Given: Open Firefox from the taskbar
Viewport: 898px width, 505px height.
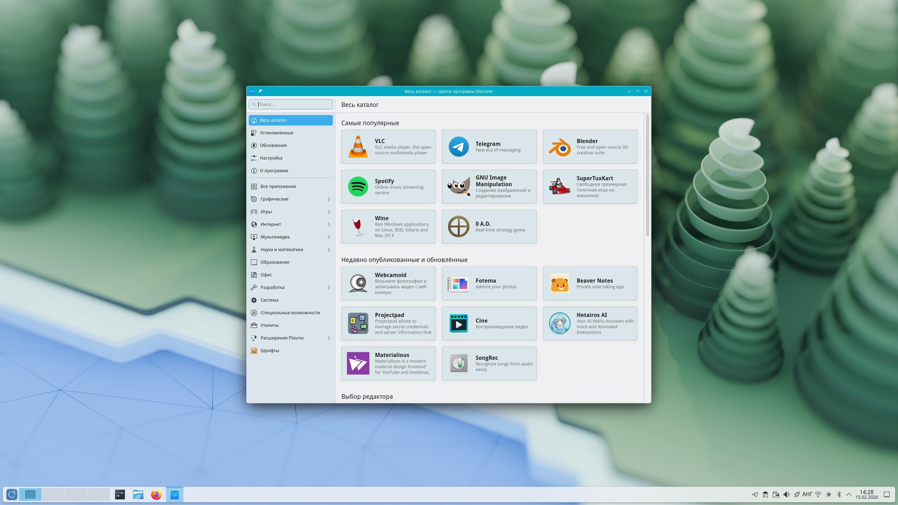Looking at the screenshot, I should 156,494.
